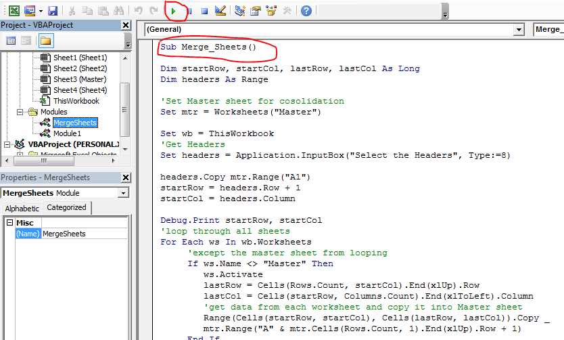
Task: Save the VBA project
Action: (53, 11)
